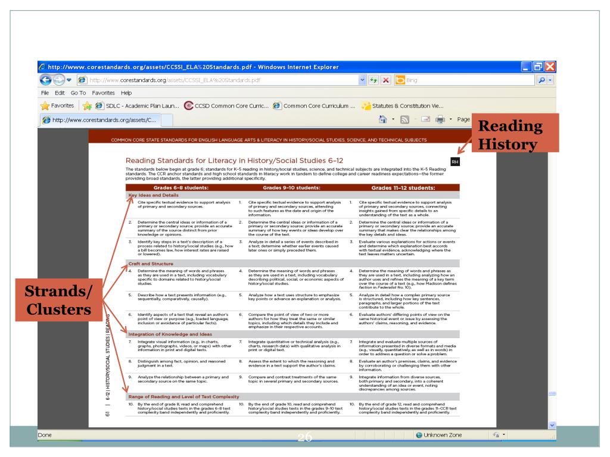610x457 pixels.
Task: Open the Common Core Curriculum bookmark
Action: click(314, 106)
